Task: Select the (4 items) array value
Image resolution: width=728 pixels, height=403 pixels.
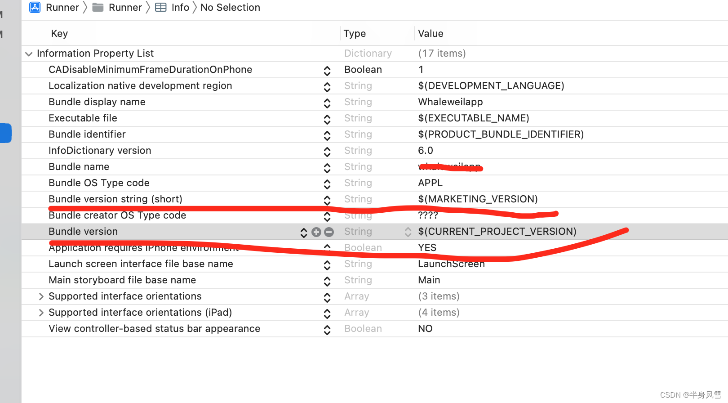Action: (x=439, y=313)
